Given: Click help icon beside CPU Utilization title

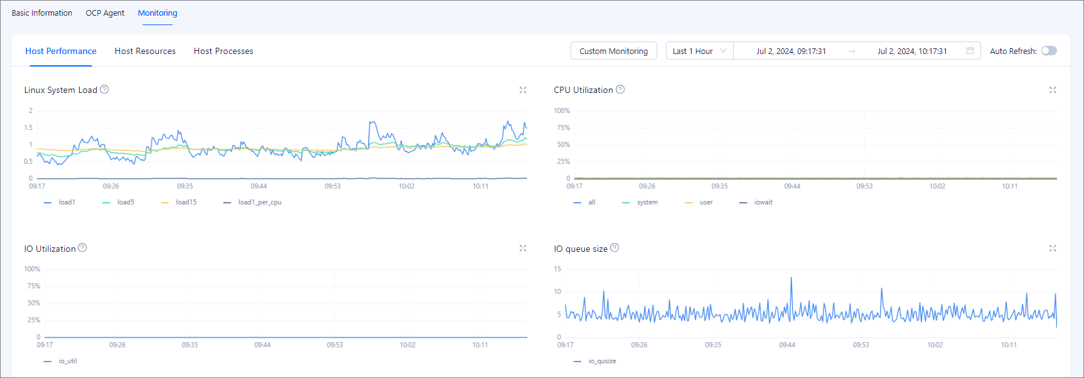Looking at the screenshot, I should 620,90.
